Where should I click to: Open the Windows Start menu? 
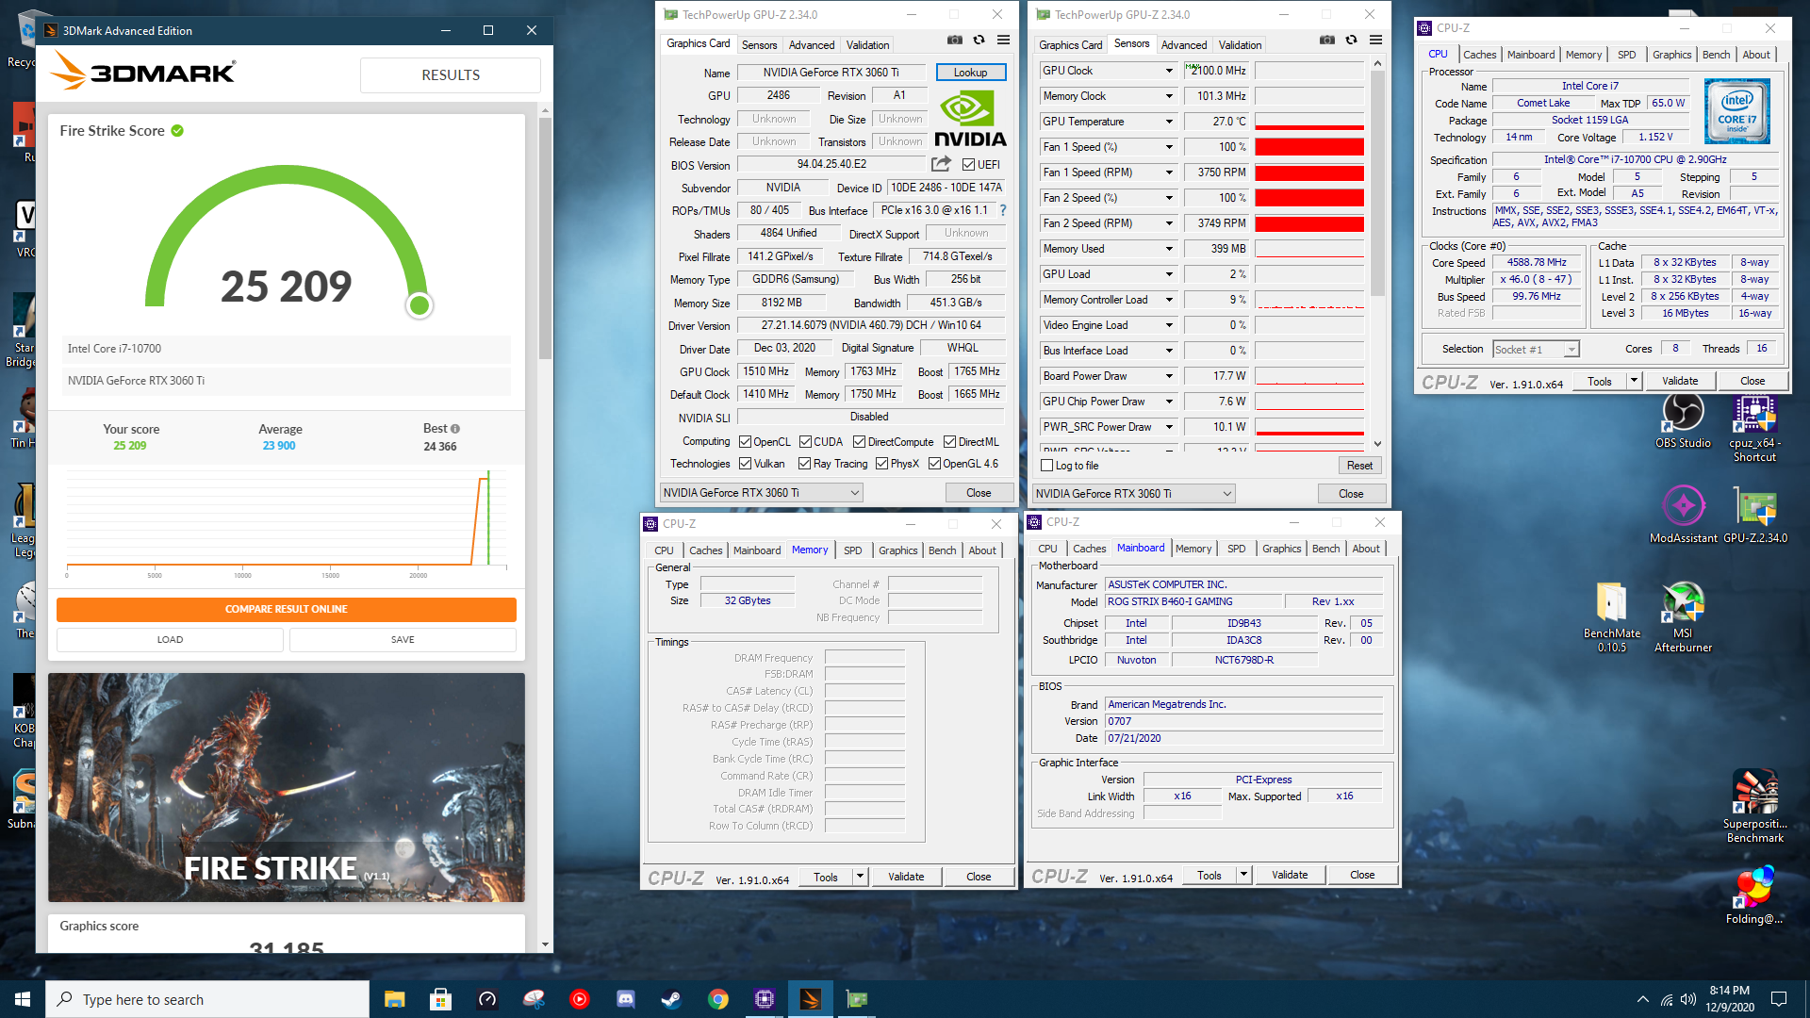23,999
